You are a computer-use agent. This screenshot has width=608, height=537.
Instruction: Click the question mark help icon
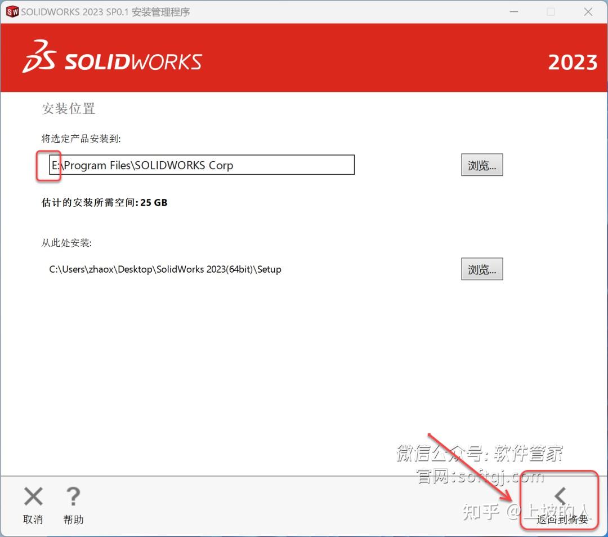[73, 496]
